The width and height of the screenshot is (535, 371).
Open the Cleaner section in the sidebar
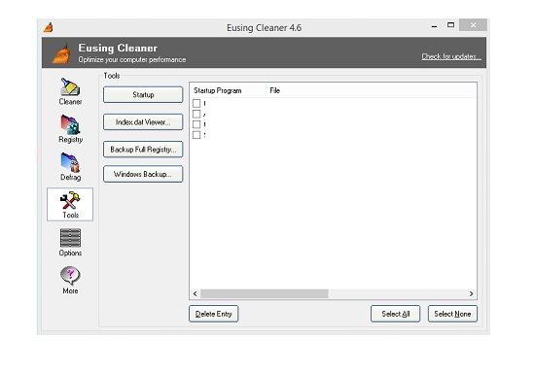coord(70,91)
